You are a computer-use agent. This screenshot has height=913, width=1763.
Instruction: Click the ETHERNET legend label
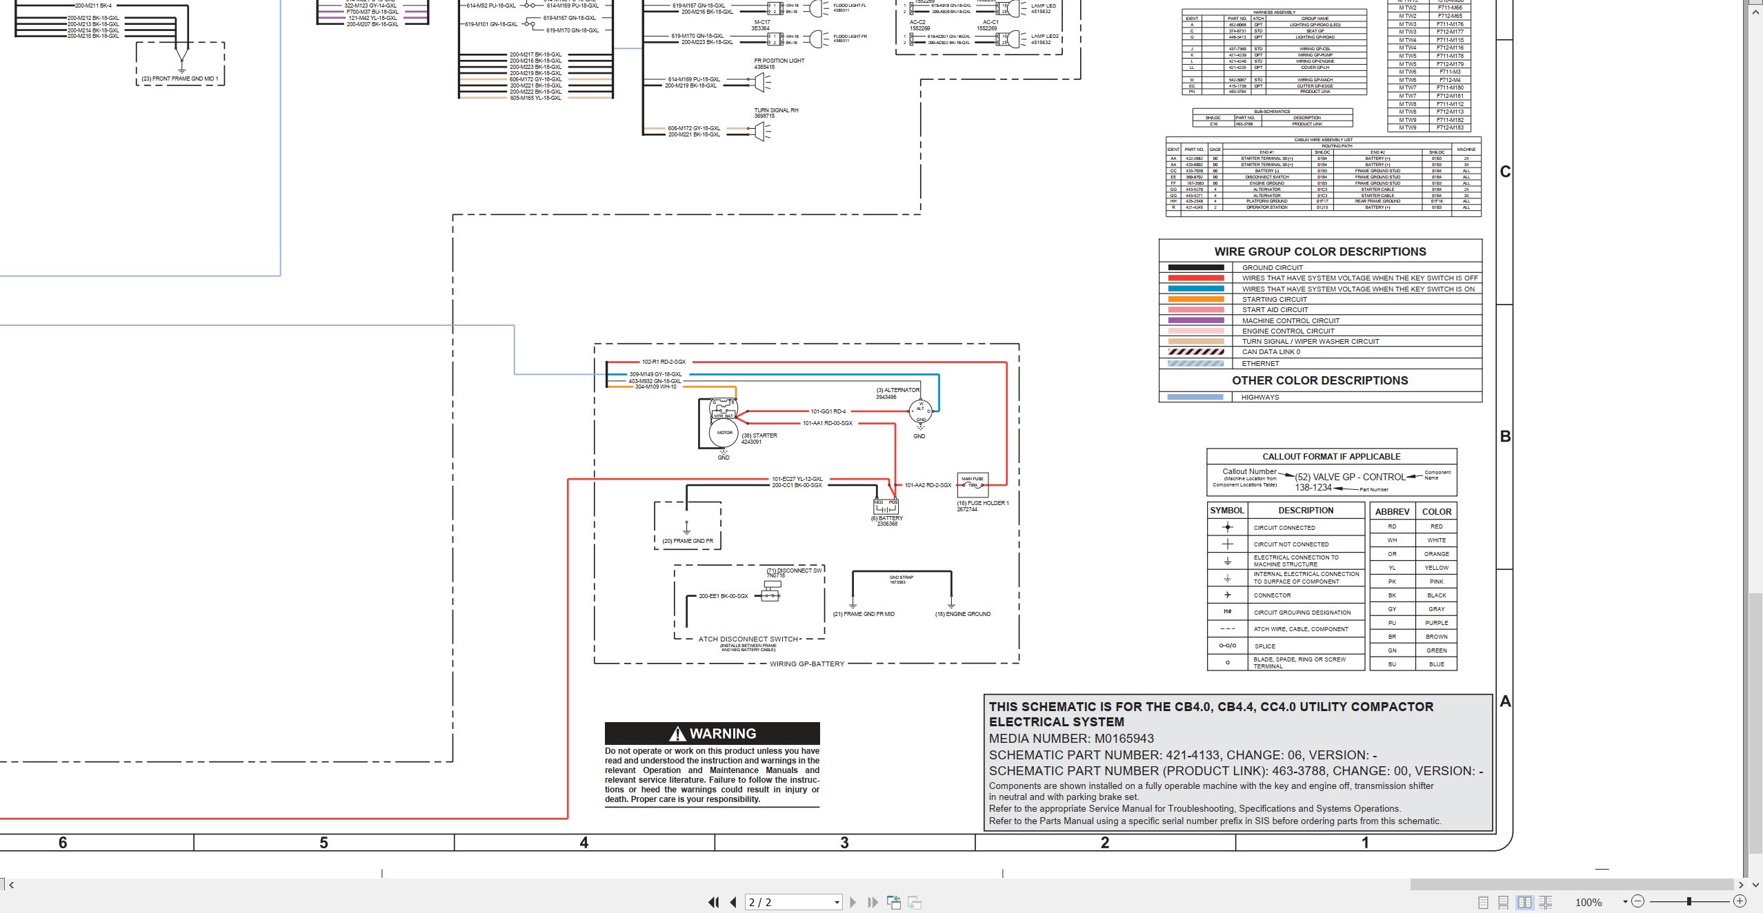(x=1261, y=363)
